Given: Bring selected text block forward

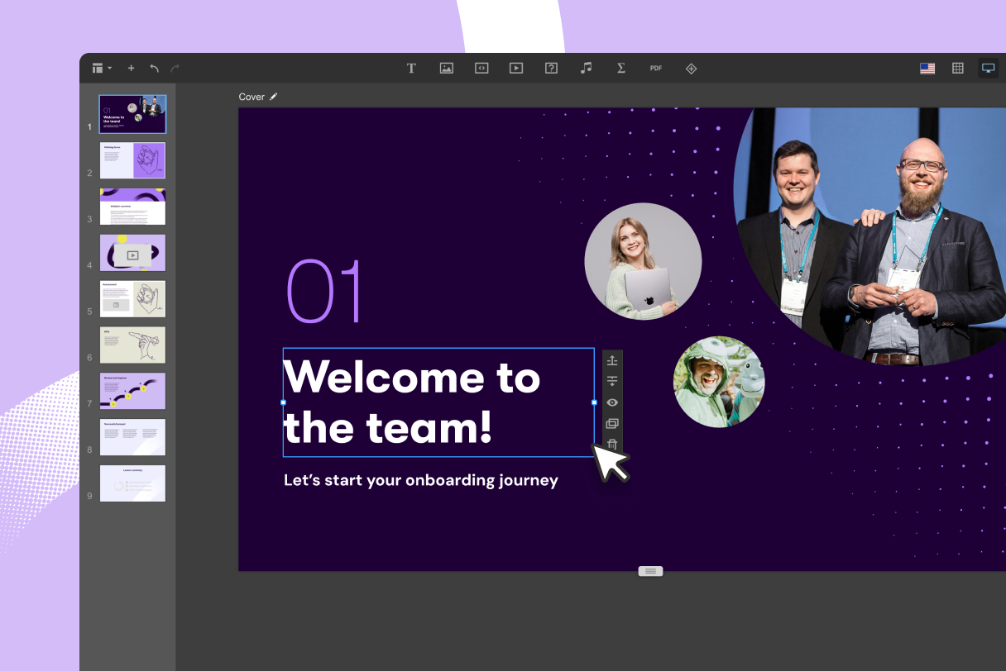Looking at the screenshot, I should click(612, 360).
